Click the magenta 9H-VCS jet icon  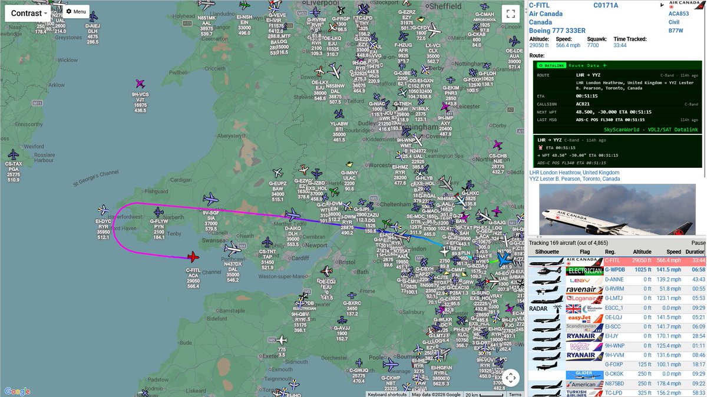click(140, 84)
